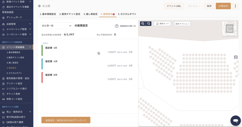Click the 公開設定 button
Viewport: 242px width, 127px height.
pos(223,6)
